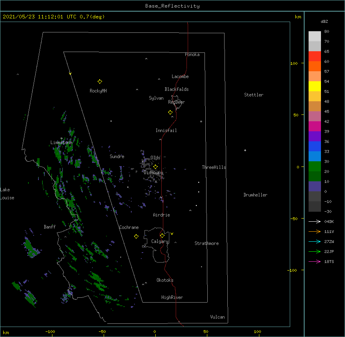
Task: Click the cyan 27ZW arrow legend
Action: click(315, 241)
